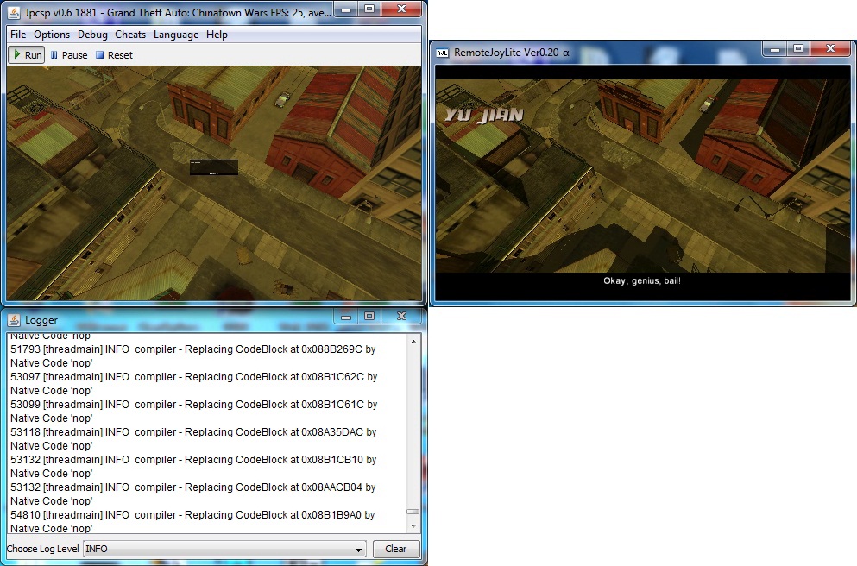Reset the emulator in Jpcsp toolbar
Viewport: 857px width, 566px height.
114,55
